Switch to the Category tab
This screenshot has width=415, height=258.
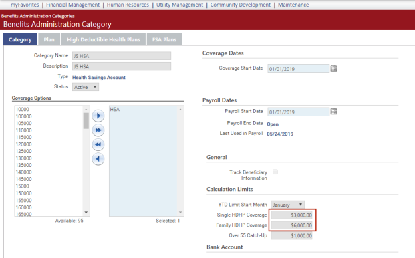(20, 39)
